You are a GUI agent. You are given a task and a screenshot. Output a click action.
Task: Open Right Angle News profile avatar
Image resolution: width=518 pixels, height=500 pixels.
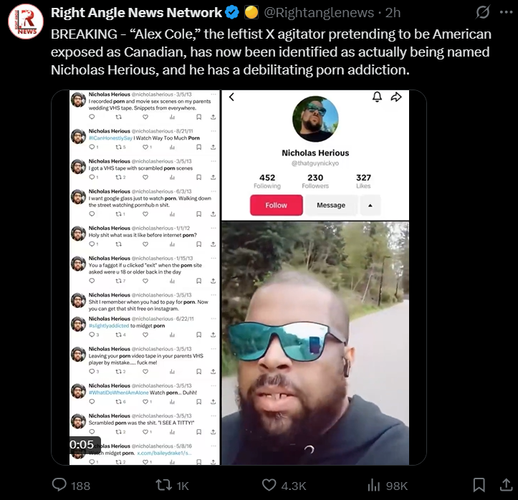click(x=26, y=21)
